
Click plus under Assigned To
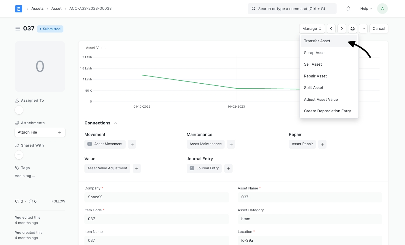pos(19,110)
